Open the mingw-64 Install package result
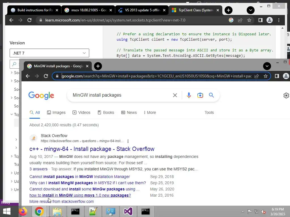 (92, 149)
